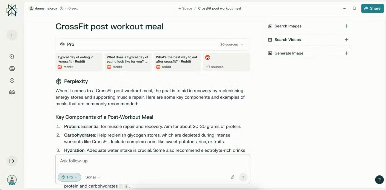This screenshot has height=190, width=386.
Task: Click the Perplexity logo in sidebar
Action: tap(12, 10)
